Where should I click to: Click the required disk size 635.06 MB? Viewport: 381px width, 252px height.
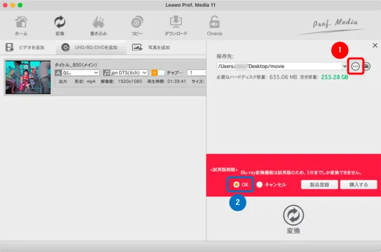click(x=283, y=77)
